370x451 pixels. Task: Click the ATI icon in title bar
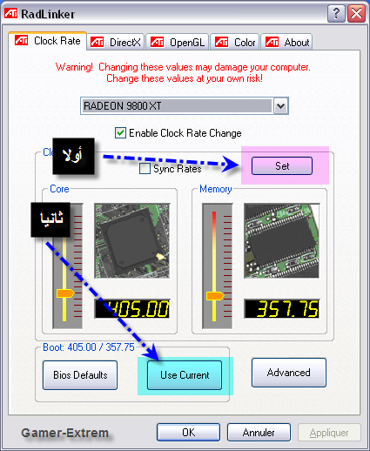pos(11,14)
